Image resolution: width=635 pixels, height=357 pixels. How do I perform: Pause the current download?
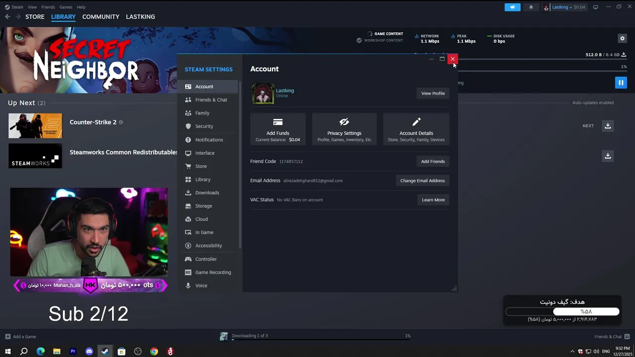(621, 83)
